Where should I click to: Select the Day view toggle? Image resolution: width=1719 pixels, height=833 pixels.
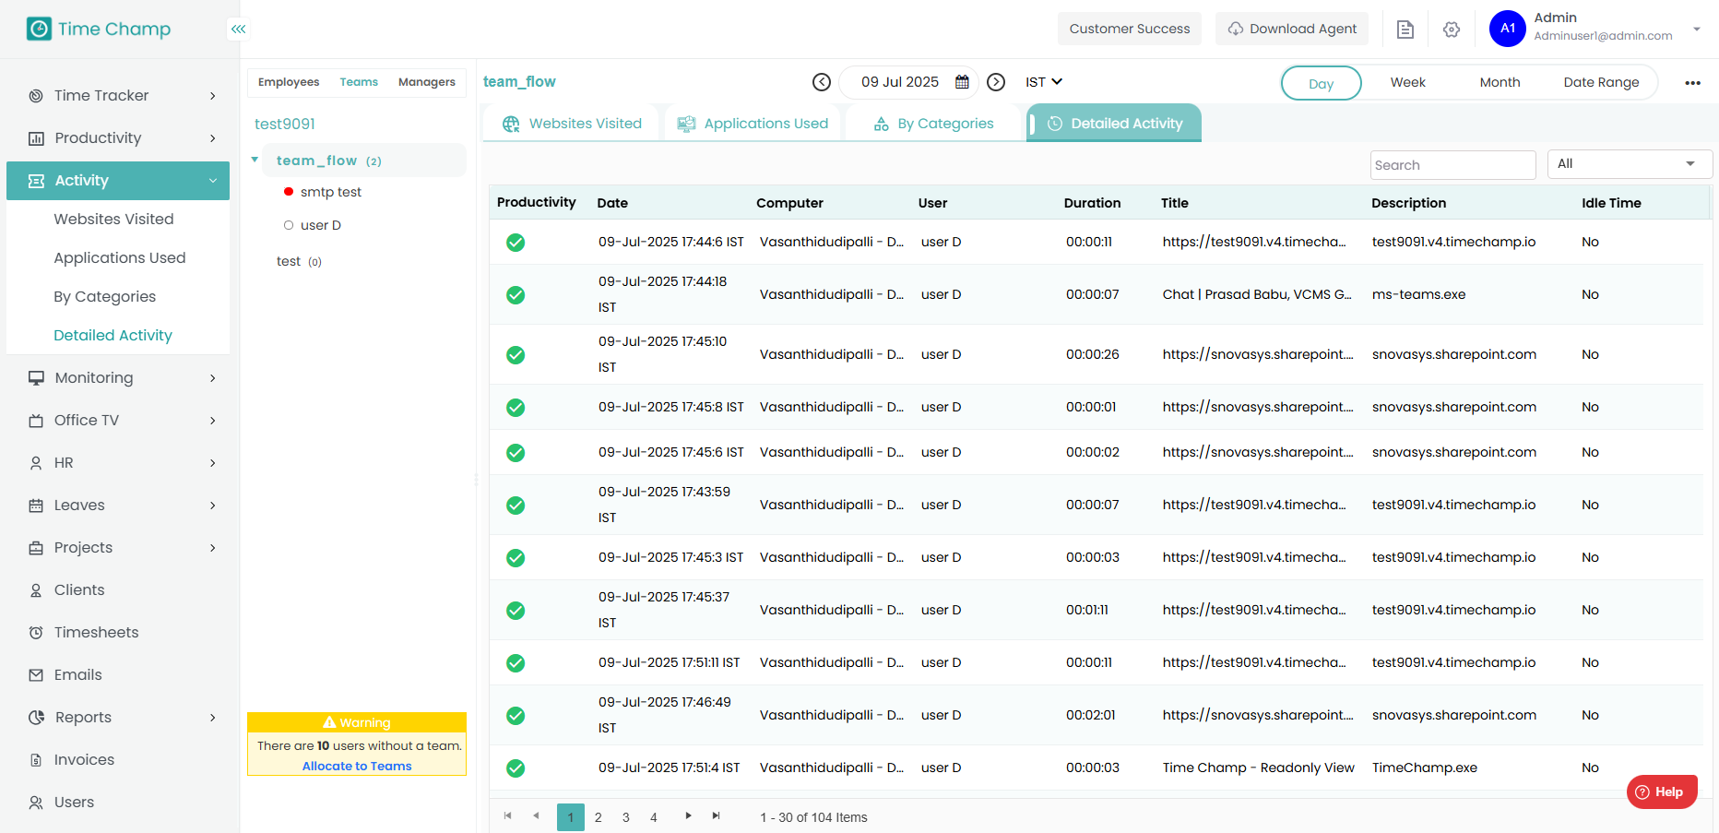point(1321,83)
